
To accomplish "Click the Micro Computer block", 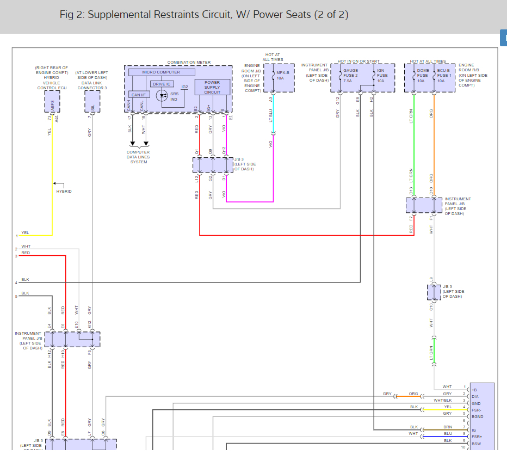I will tap(161, 72).
